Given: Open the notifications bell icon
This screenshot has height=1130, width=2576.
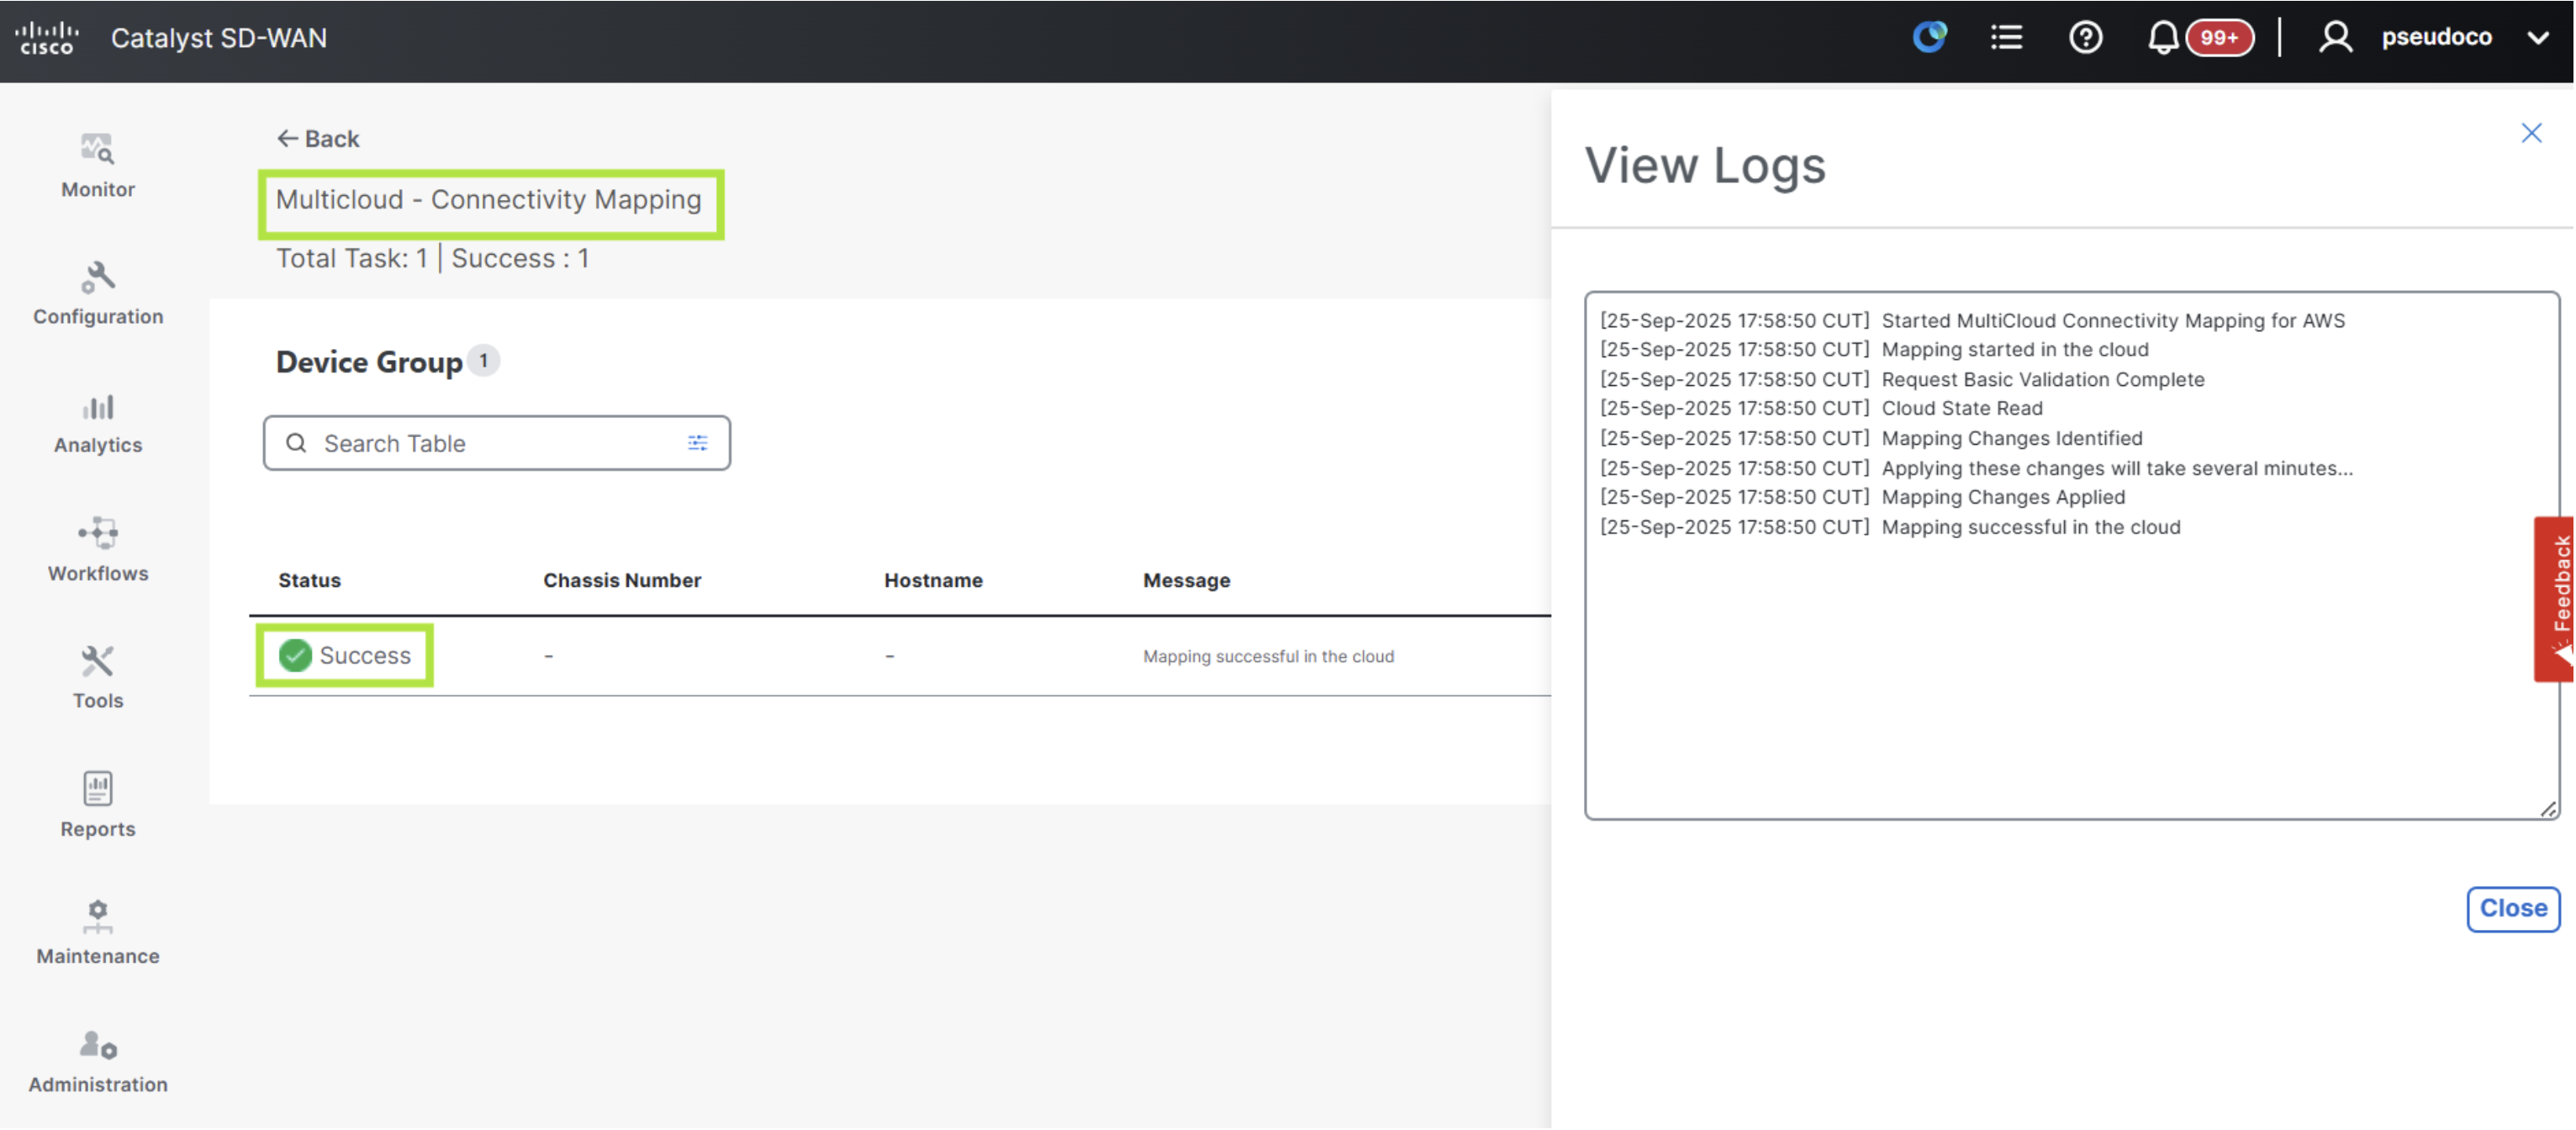Looking at the screenshot, I should coord(2162,37).
